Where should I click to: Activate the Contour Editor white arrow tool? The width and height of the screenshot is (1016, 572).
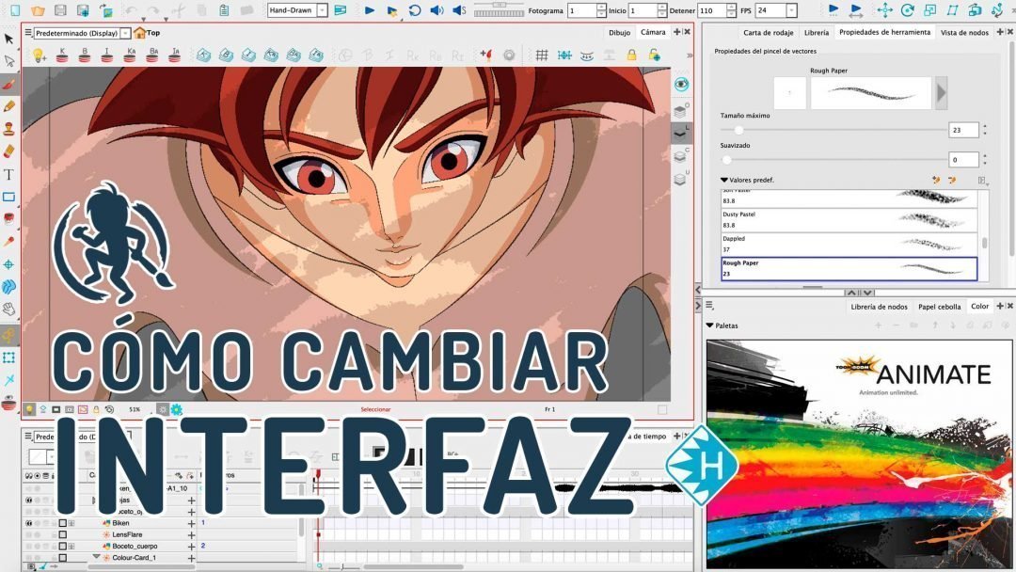8,61
